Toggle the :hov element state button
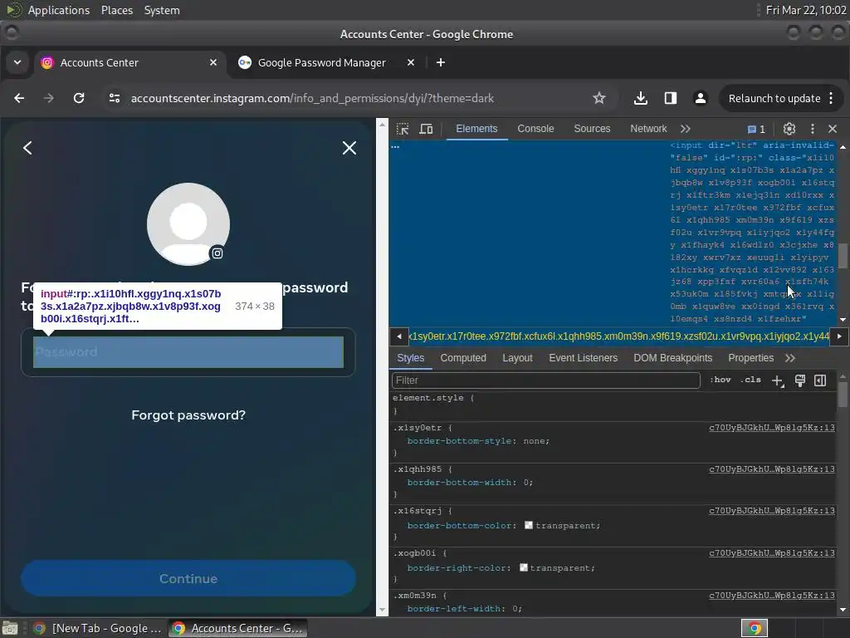Viewport: 850px width, 638px height. point(721,380)
